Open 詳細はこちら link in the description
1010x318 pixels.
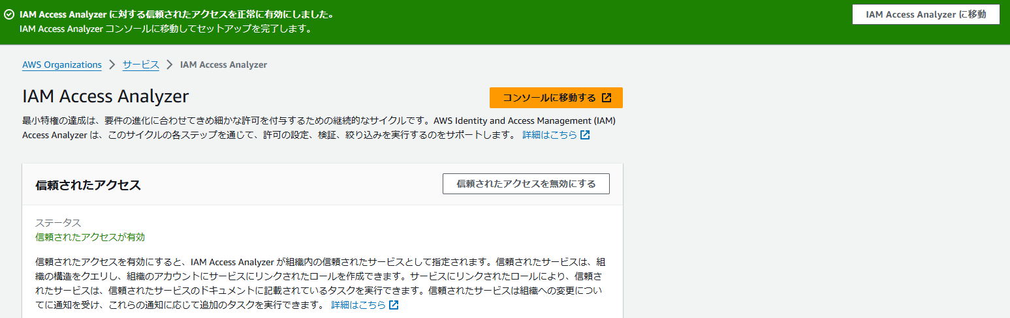click(x=550, y=135)
